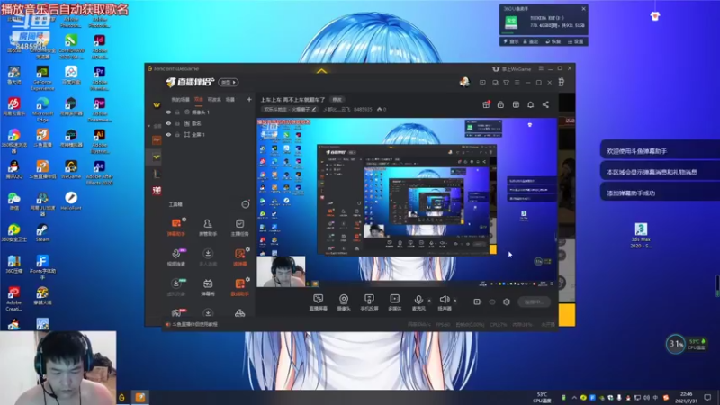Expand the speaker options arrow

pyautogui.click(x=455, y=301)
